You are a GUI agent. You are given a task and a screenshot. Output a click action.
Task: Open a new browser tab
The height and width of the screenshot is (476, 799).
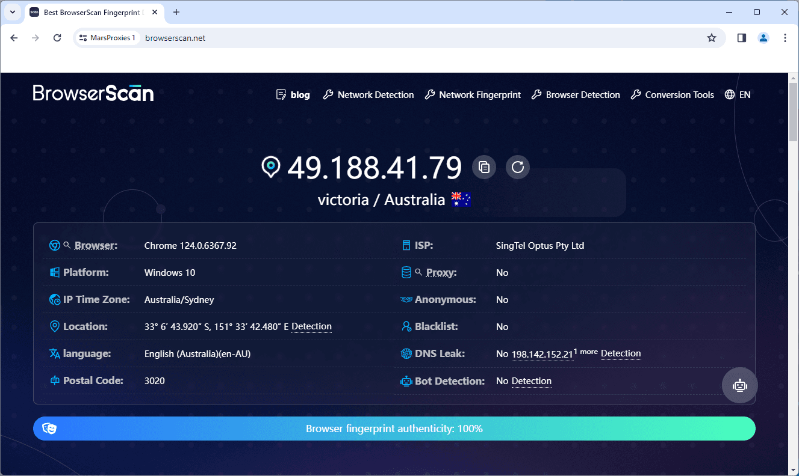pyautogui.click(x=176, y=12)
